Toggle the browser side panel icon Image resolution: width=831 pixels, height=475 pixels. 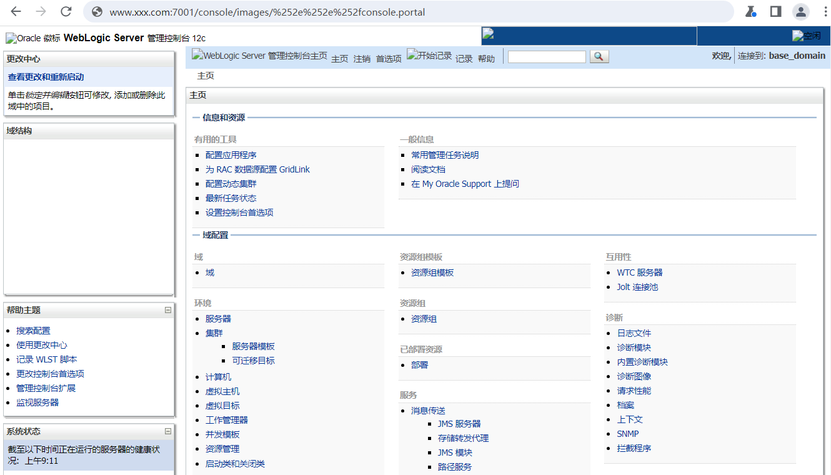click(775, 11)
